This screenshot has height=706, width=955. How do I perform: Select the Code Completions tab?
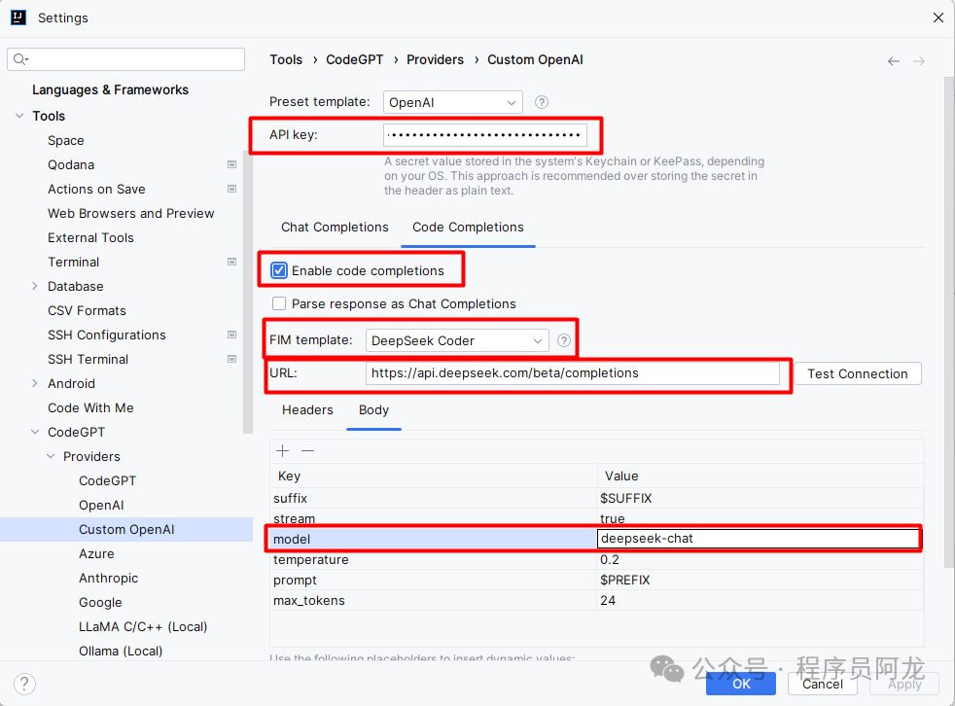pos(468,228)
